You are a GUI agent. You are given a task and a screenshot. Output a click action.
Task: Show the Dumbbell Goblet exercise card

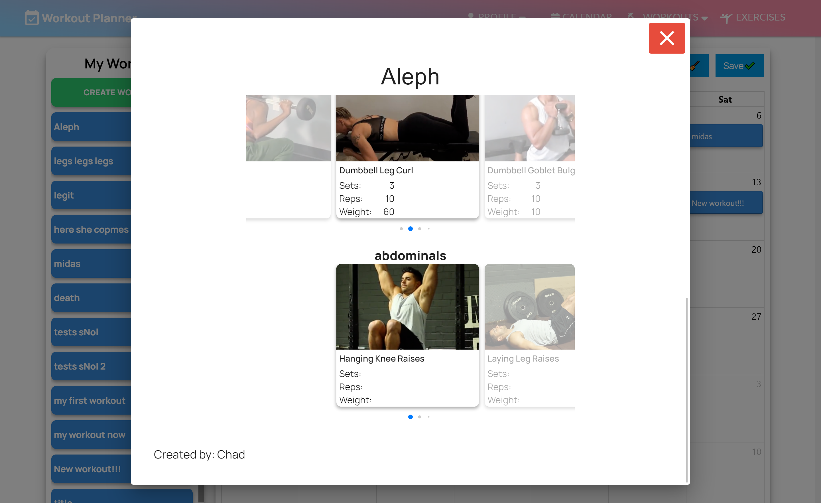(529, 157)
